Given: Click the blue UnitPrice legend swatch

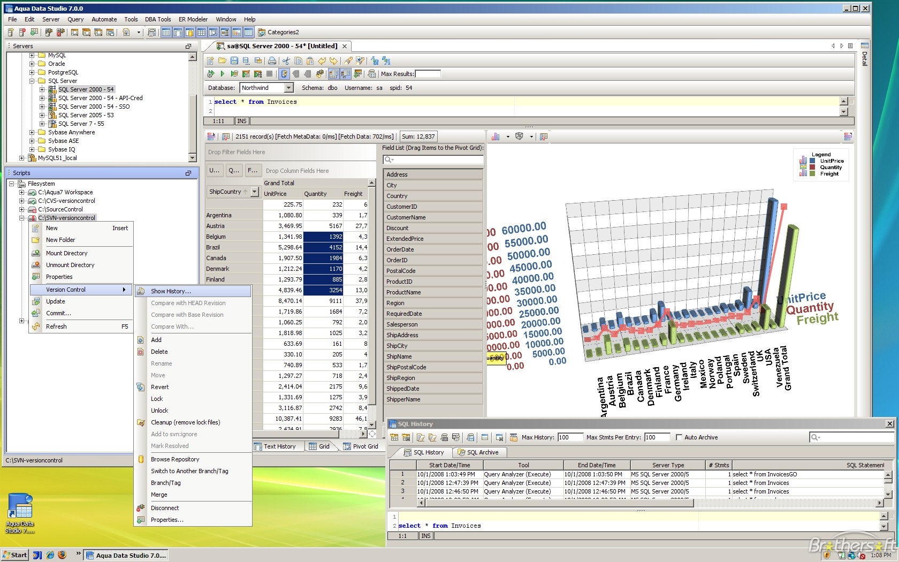Looking at the screenshot, I should 812,161.
